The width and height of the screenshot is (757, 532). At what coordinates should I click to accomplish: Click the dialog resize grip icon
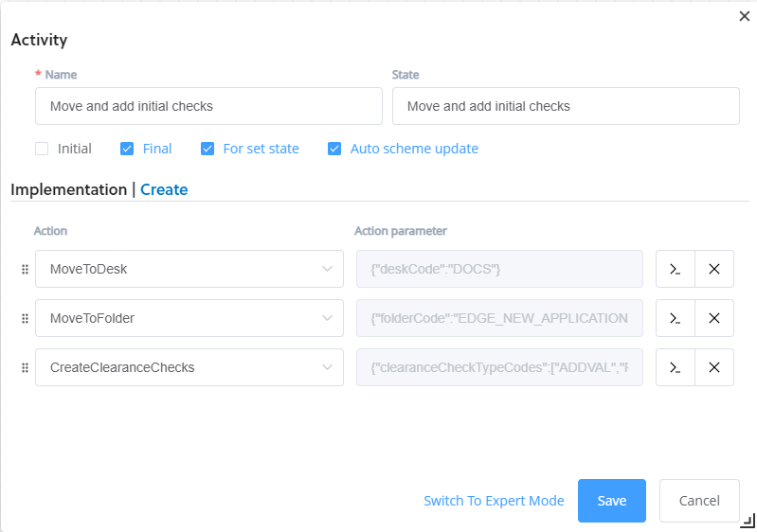click(x=748, y=521)
